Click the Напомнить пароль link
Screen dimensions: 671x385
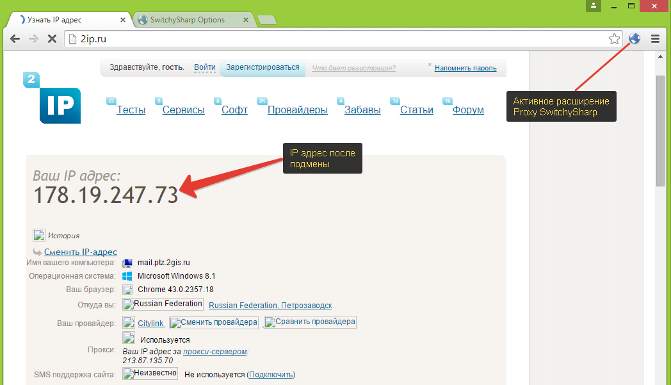pyautogui.click(x=465, y=68)
